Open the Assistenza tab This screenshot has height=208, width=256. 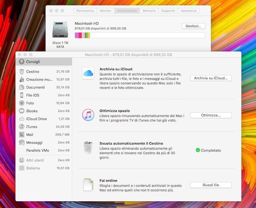[x=188, y=11]
